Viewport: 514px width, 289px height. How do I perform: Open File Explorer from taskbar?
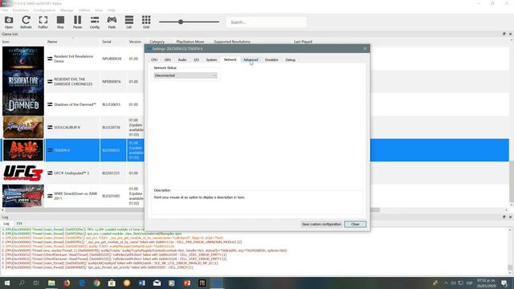pyautogui.click(x=51, y=283)
